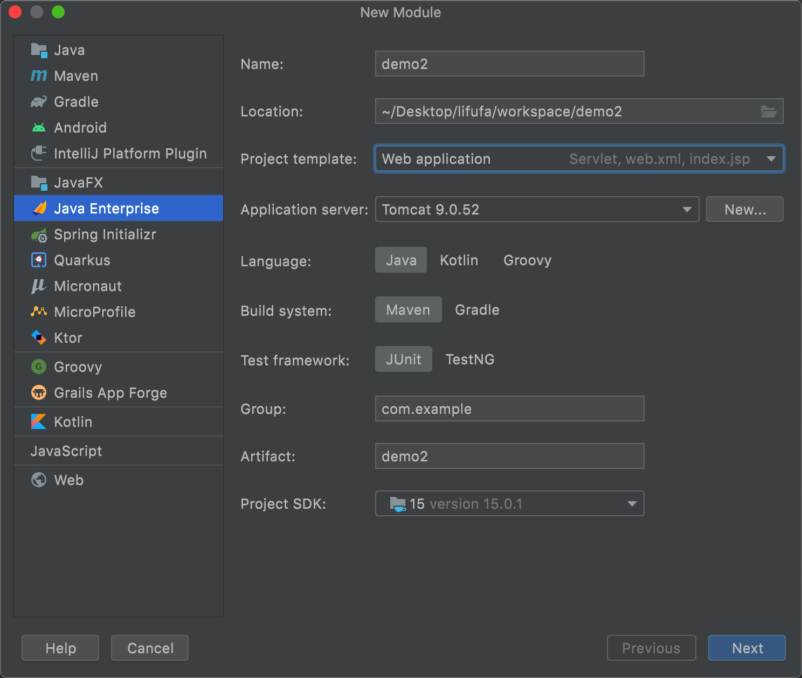802x678 pixels.
Task: Click the Web globe icon
Action: 39,480
